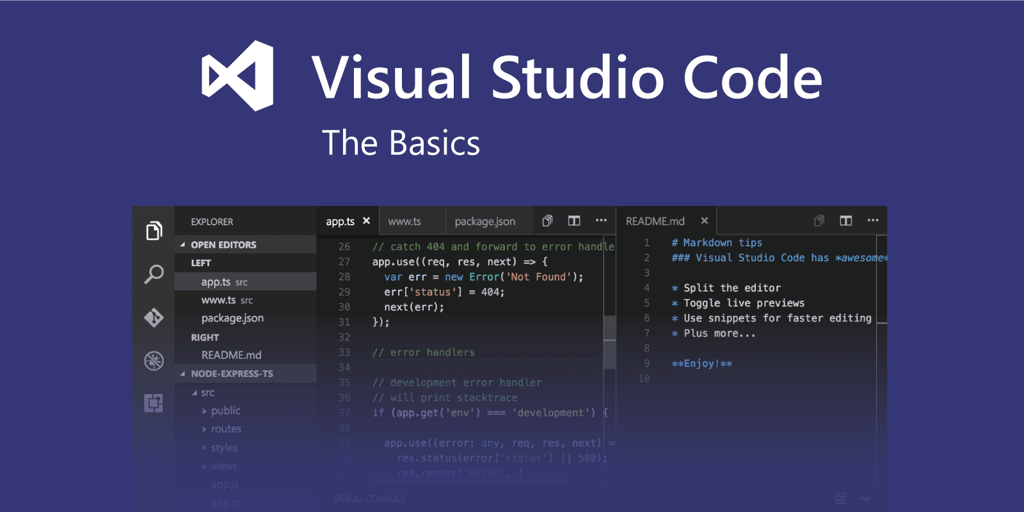The height and width of the screenshot is (512, 1024).
Task: Click Open Changes icon in README editor
Action: [819, 221]
